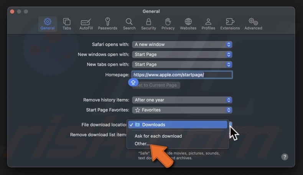Open the Advanced gears icon pane
This screenshot has width=303, height=175.
click(x=253, y=24)
